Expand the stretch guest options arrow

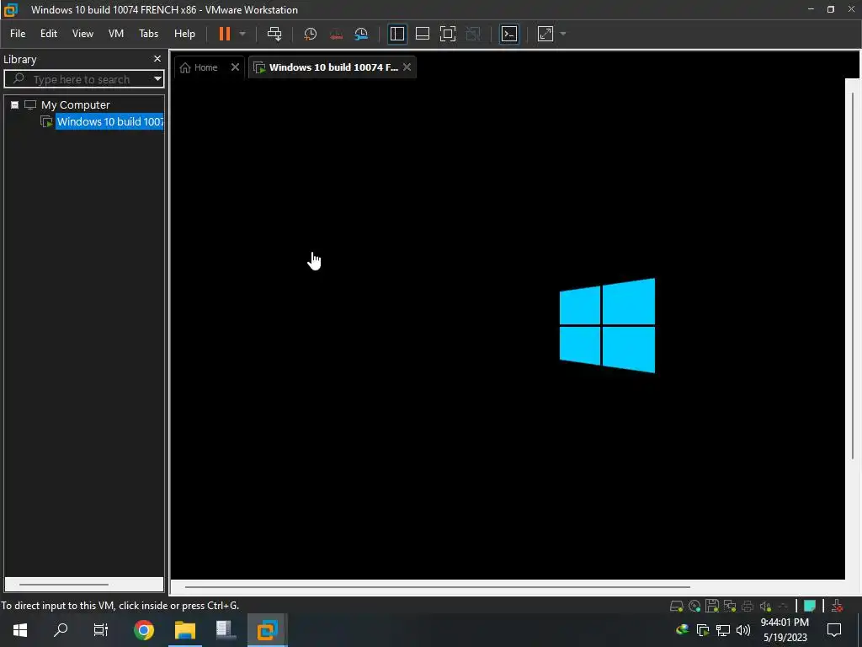pyautogui.click(x=563, y=34)
